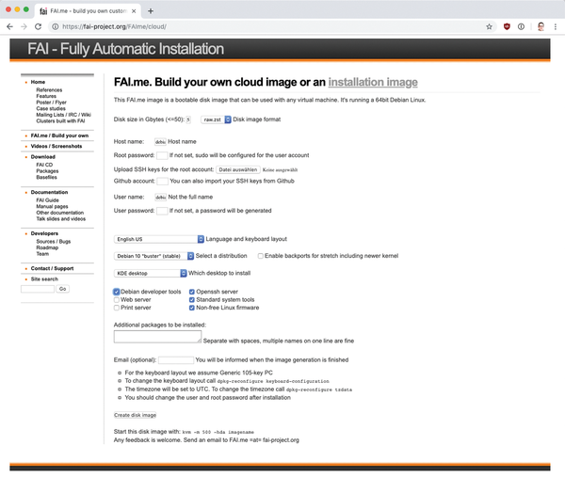Open the user profile avatar
The image size is (565, 477).
tap(541, 26)
